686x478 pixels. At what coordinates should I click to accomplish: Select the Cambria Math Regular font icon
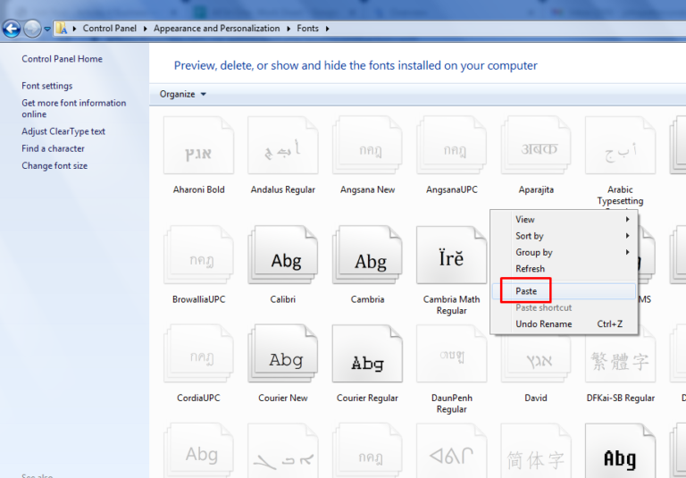[452, 255]
